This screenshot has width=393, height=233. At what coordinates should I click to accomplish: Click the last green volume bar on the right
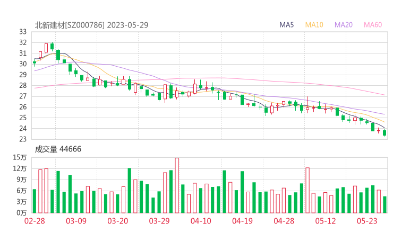pos(385,204)
